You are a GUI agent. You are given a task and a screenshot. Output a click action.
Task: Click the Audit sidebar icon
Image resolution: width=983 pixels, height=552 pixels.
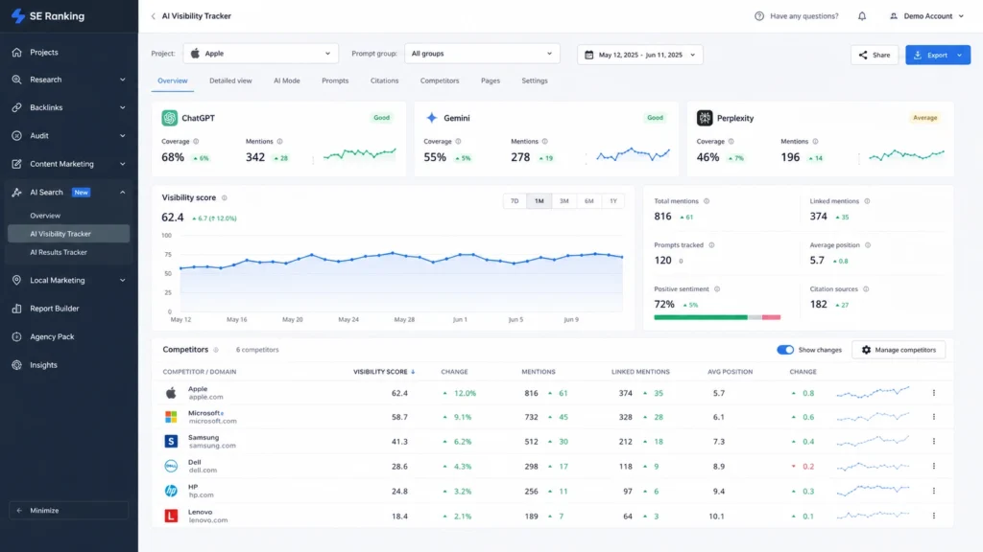(x=17, y=136)
